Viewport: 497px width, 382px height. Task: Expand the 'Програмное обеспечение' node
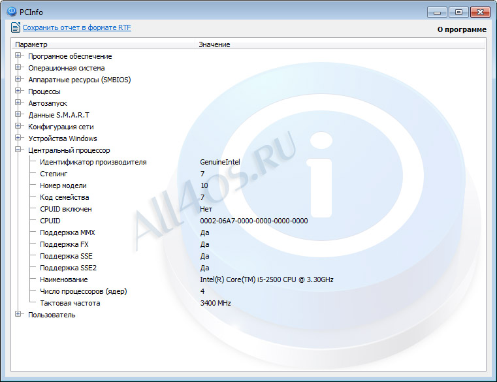click(x=18, y=56)
